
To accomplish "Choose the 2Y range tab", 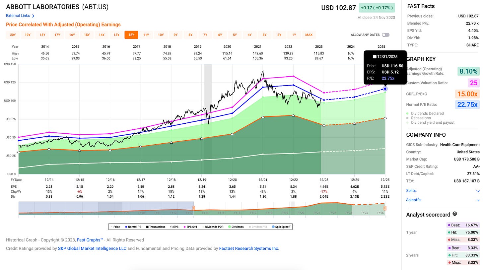I will 279,35.
